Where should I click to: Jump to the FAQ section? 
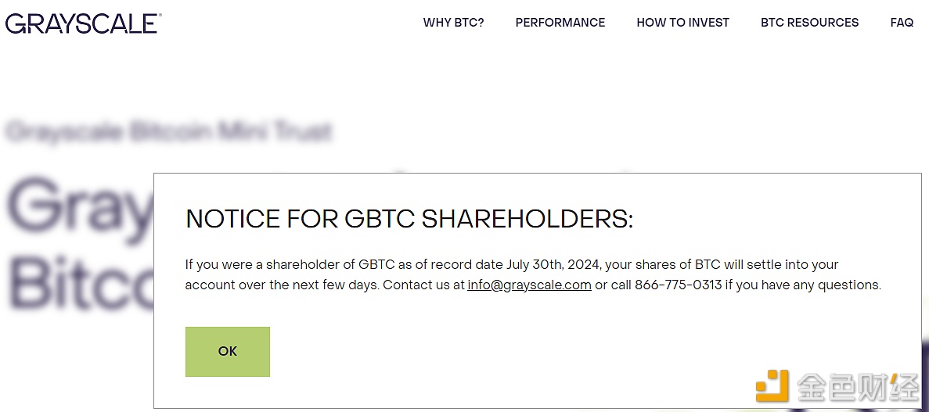pyautogui.click(x=902, y=23)
